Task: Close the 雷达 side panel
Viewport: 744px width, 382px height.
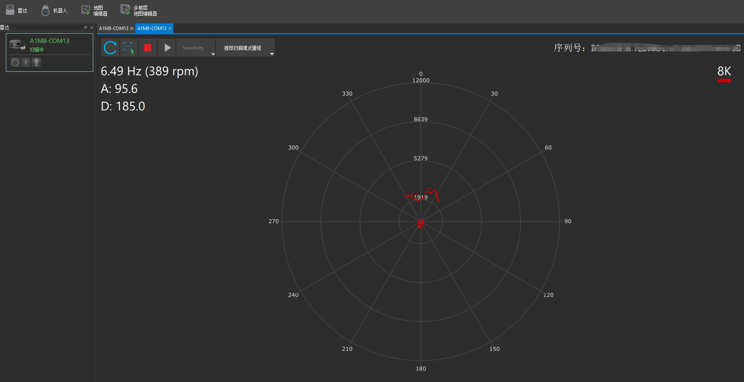Action: pos(92,27)
